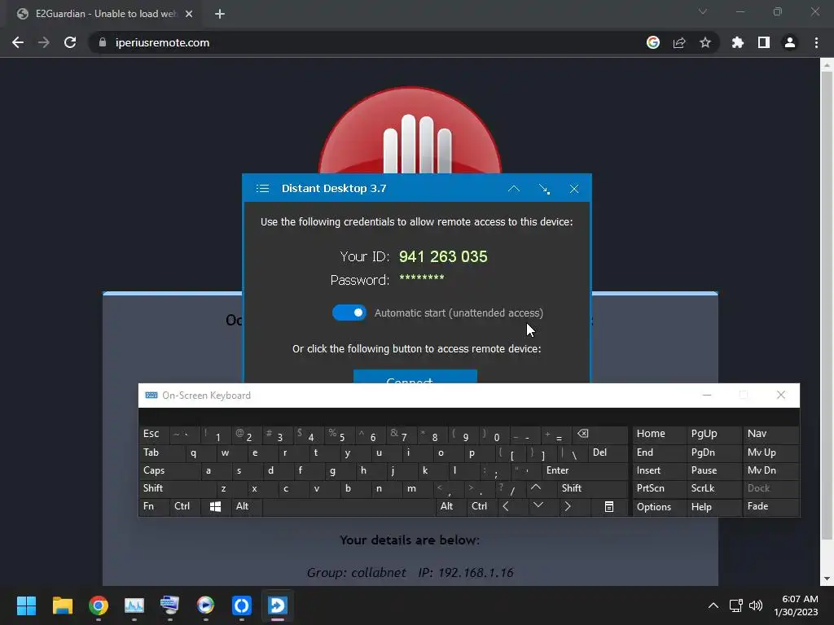Click Del key on On-Screen Keyboard
Image resolution: width=834 pixels, height=625 pixels.
click(x=608, y=452)
